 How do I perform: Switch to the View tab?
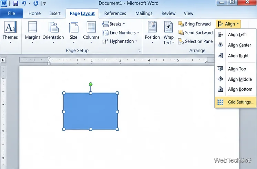tap(188, 13)
